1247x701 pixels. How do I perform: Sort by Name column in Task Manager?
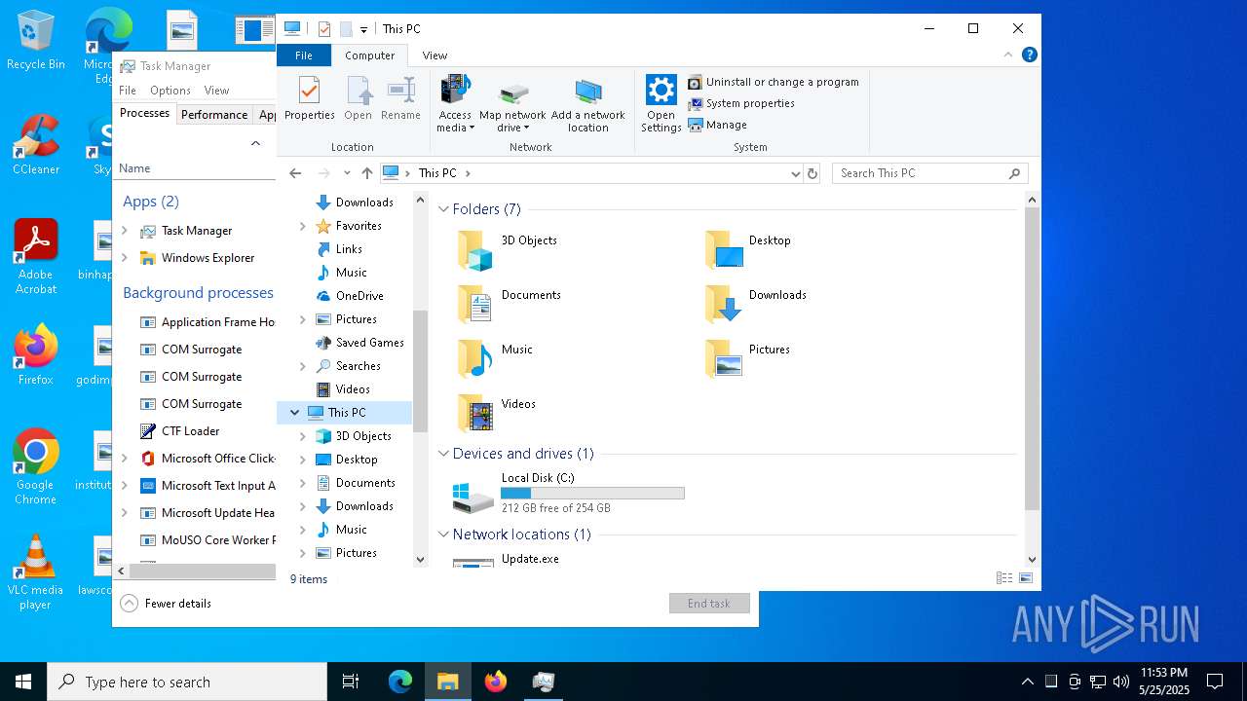(134, 168)
